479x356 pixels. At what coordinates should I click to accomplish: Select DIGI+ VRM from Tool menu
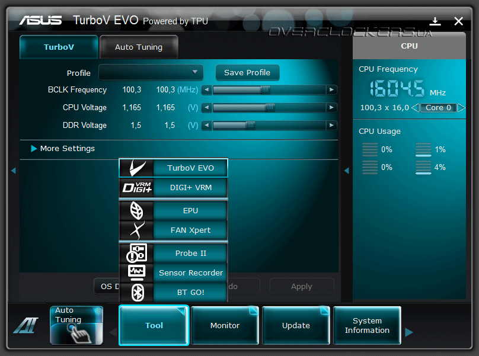(190, 187)
